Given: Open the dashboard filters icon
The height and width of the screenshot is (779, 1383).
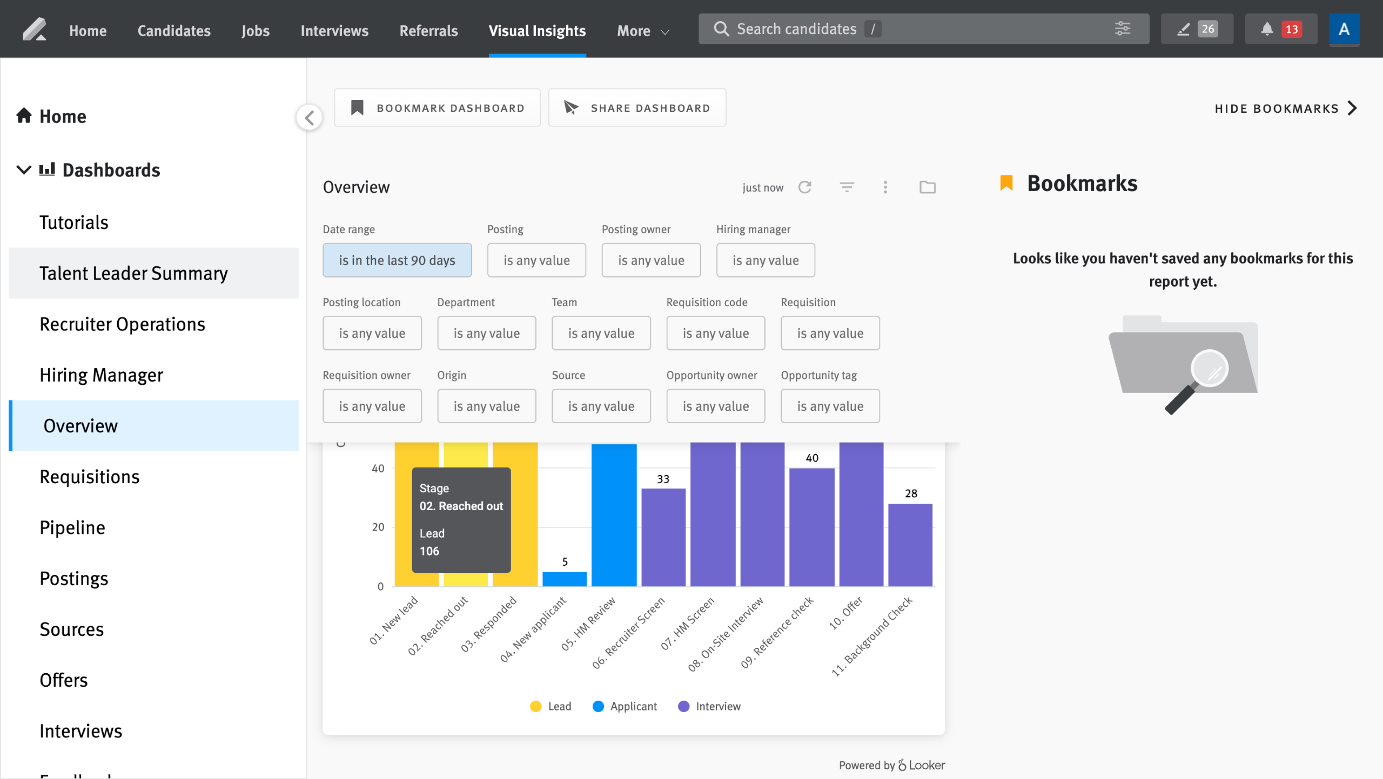Looking at the screenshot, I should tap(847, 187).
